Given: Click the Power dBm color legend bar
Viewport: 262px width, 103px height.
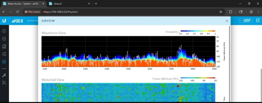Looking at the screenshot, I should click(x=198, y=78).
